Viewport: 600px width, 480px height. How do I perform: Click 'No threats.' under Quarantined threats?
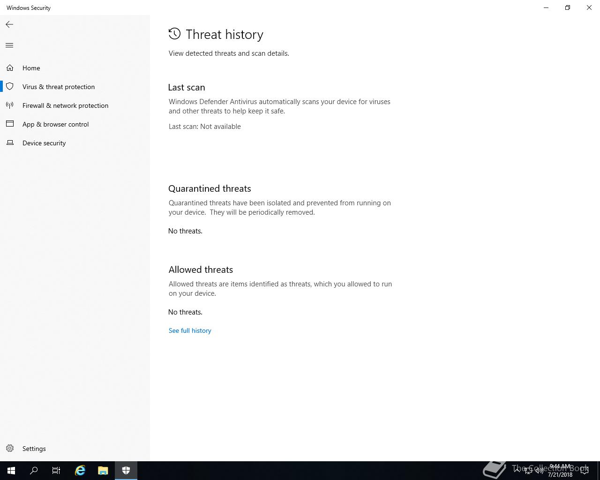pyautogui.click(x=185, y=231)
